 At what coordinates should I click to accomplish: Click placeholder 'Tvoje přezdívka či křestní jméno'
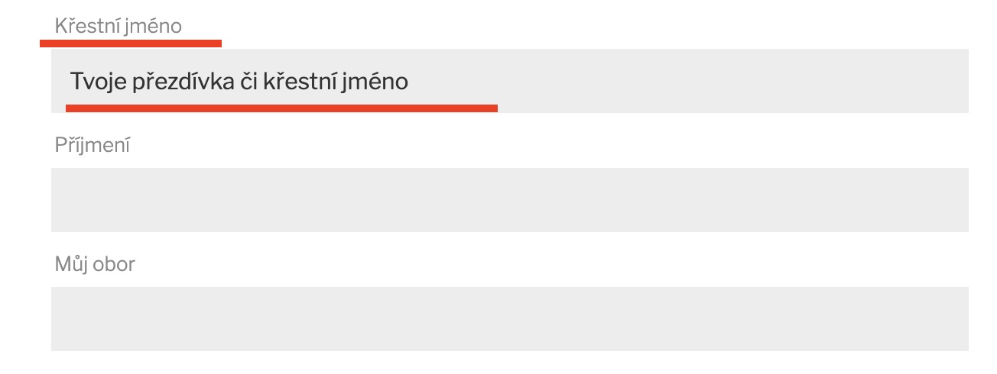coord(239,82)
